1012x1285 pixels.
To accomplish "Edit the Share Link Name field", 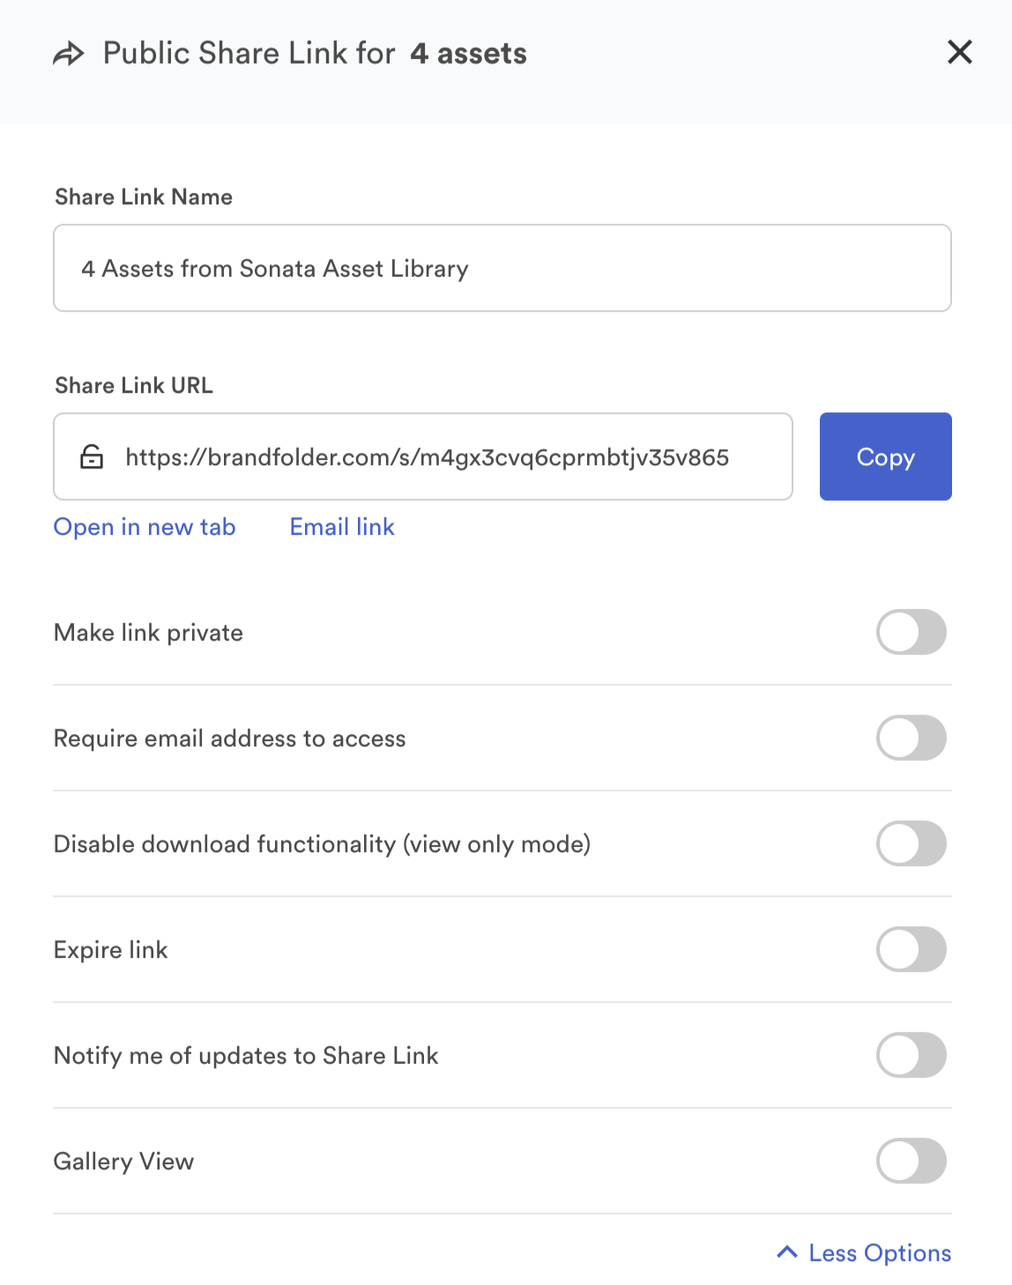I will click(x=502, y=268).
